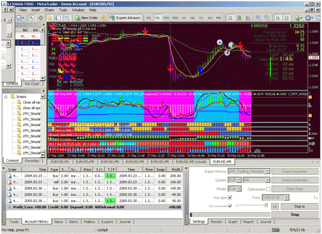Viewport: 322px width, 234px height.
Task: Toggle the Visual mode checkbox
Action: tap(230, 206)
